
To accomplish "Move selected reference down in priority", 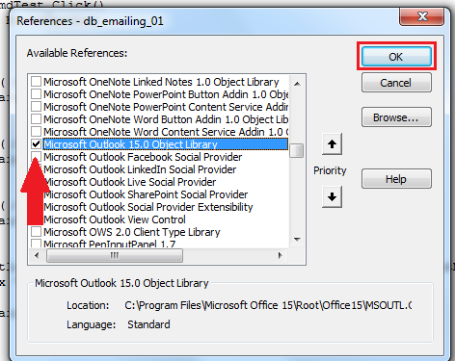I will [332, 196].
